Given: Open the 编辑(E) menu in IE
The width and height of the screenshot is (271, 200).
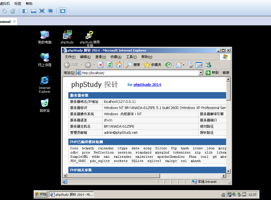Looking at the screenshot, I should tap(85, 57).
